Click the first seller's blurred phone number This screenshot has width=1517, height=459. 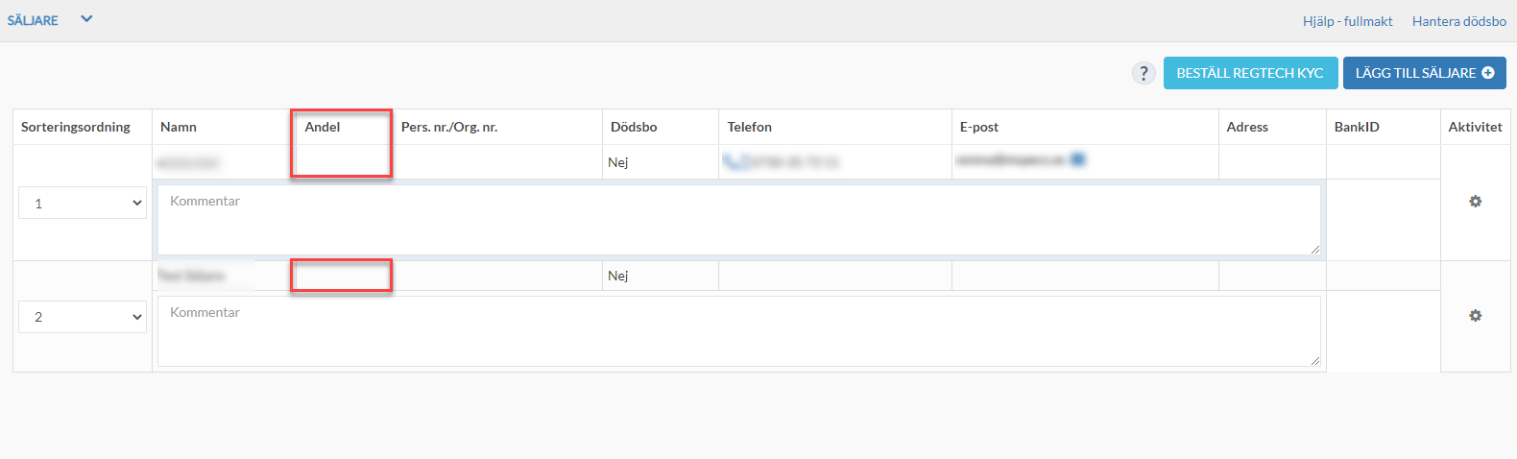pos(793,162)
